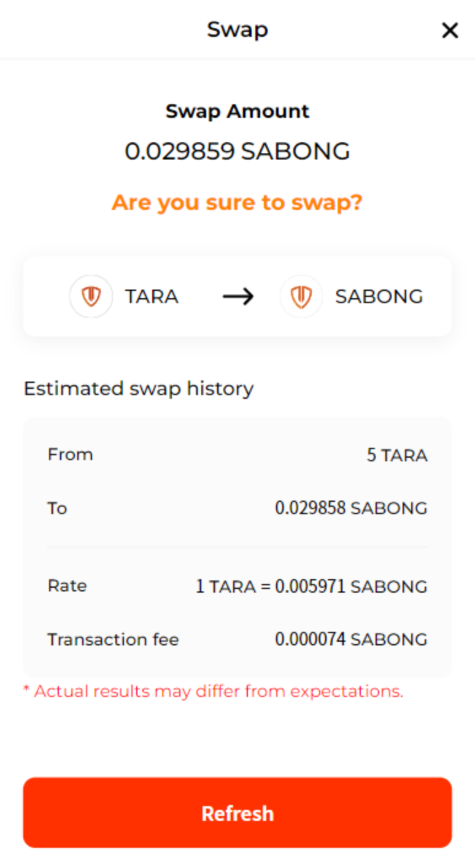Click the Swap title at the top

pyautogui.click(x=237, y=29)
